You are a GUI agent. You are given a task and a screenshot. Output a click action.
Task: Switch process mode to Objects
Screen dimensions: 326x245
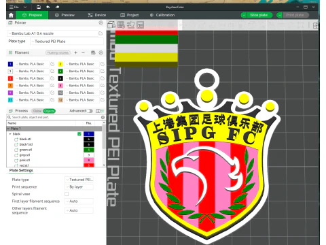click(x=49, y=111)
